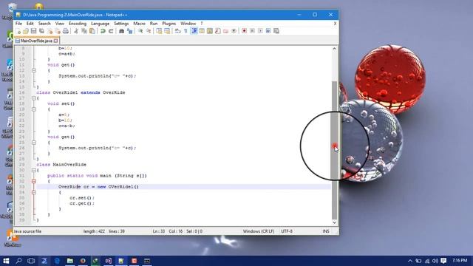Image resolution: width=473 pixels, height=266 pixels.
Task: Toggle Show All Characters pilcrow icon
Action: tap(186, 31)
